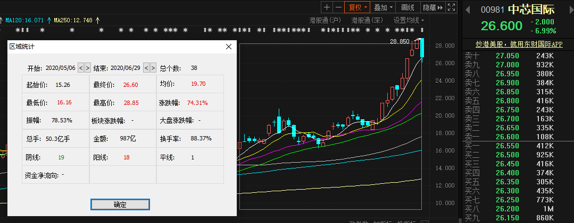The width and height of the screenshot is (574, 223).
Task: Click the 买二 price 26.500
Action: pos(508,155)
